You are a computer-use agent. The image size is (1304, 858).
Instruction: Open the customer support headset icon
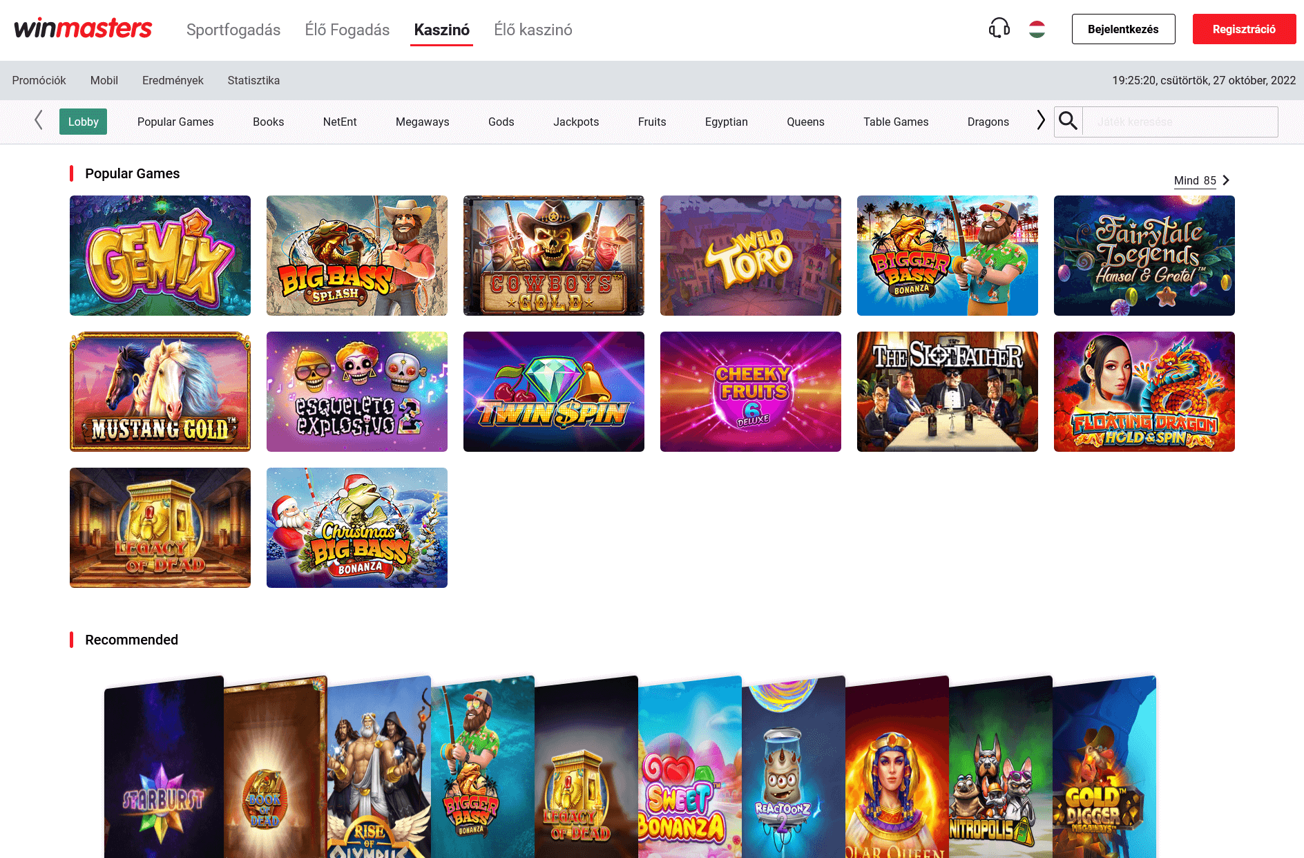click(x=999, y=28)
